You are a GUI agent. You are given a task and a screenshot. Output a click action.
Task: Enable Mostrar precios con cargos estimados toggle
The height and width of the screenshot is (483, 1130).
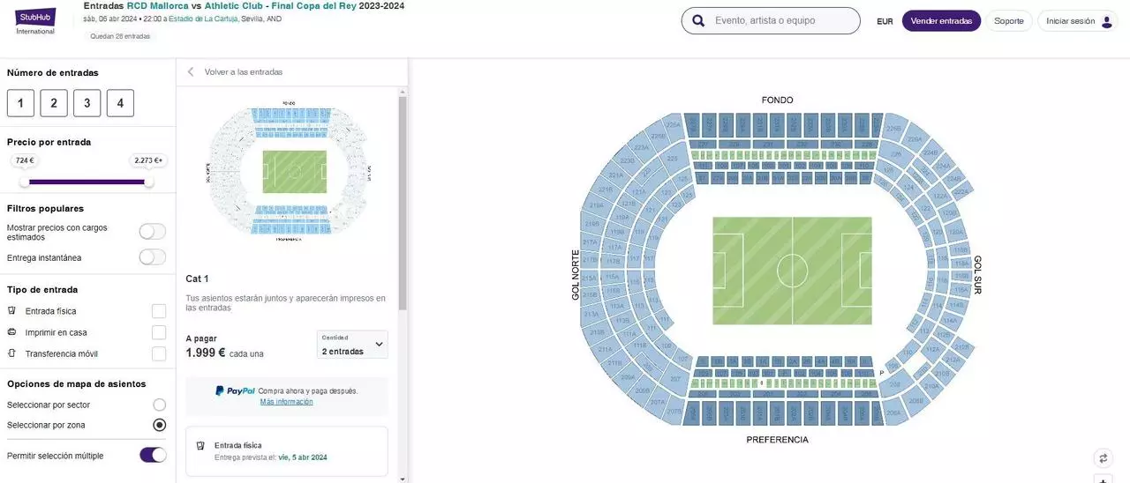[x=153, y=232]
